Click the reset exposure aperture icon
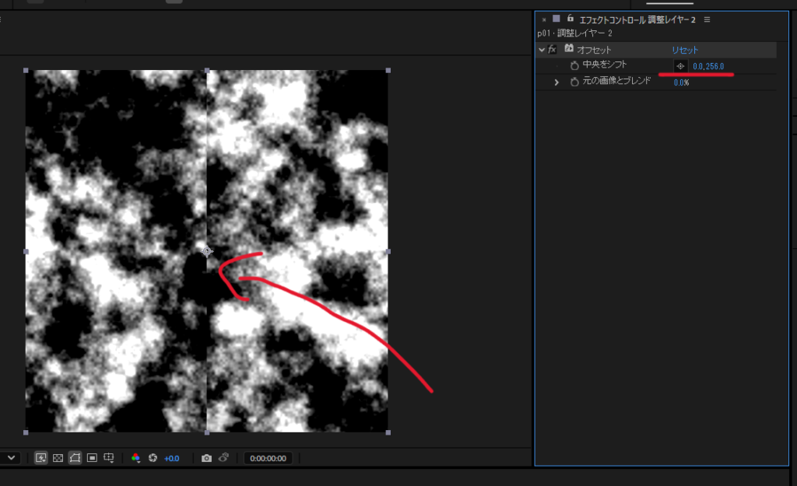Screen dimensions: 797x486 click(x=153, y=458)
